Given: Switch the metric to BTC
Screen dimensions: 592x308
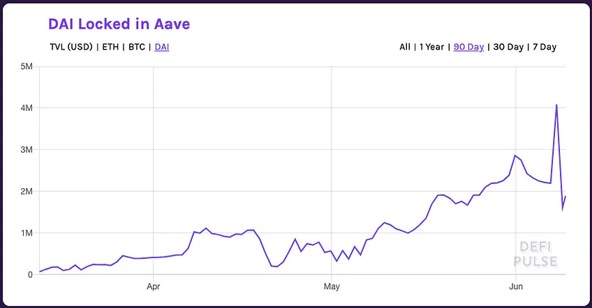Looking at the screenshot, I should pyautogui.click(x=137, y=47).
